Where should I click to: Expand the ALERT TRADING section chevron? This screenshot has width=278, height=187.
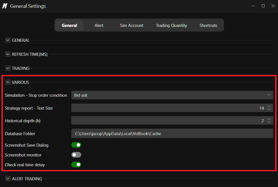click(x=8, y=179)
